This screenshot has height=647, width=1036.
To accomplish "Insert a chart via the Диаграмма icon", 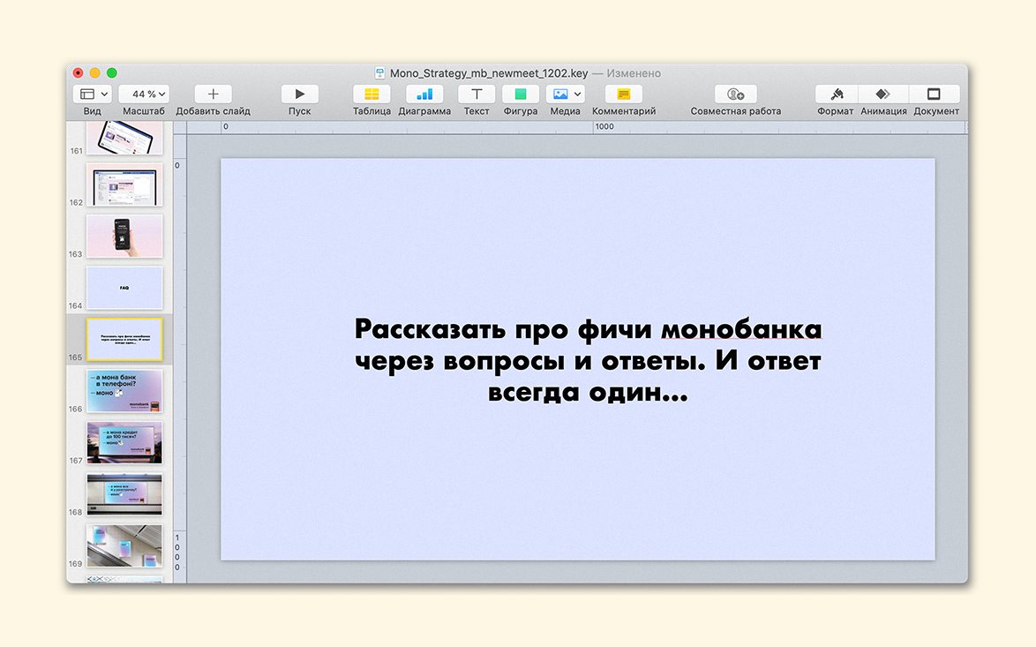I will point(424,94).
